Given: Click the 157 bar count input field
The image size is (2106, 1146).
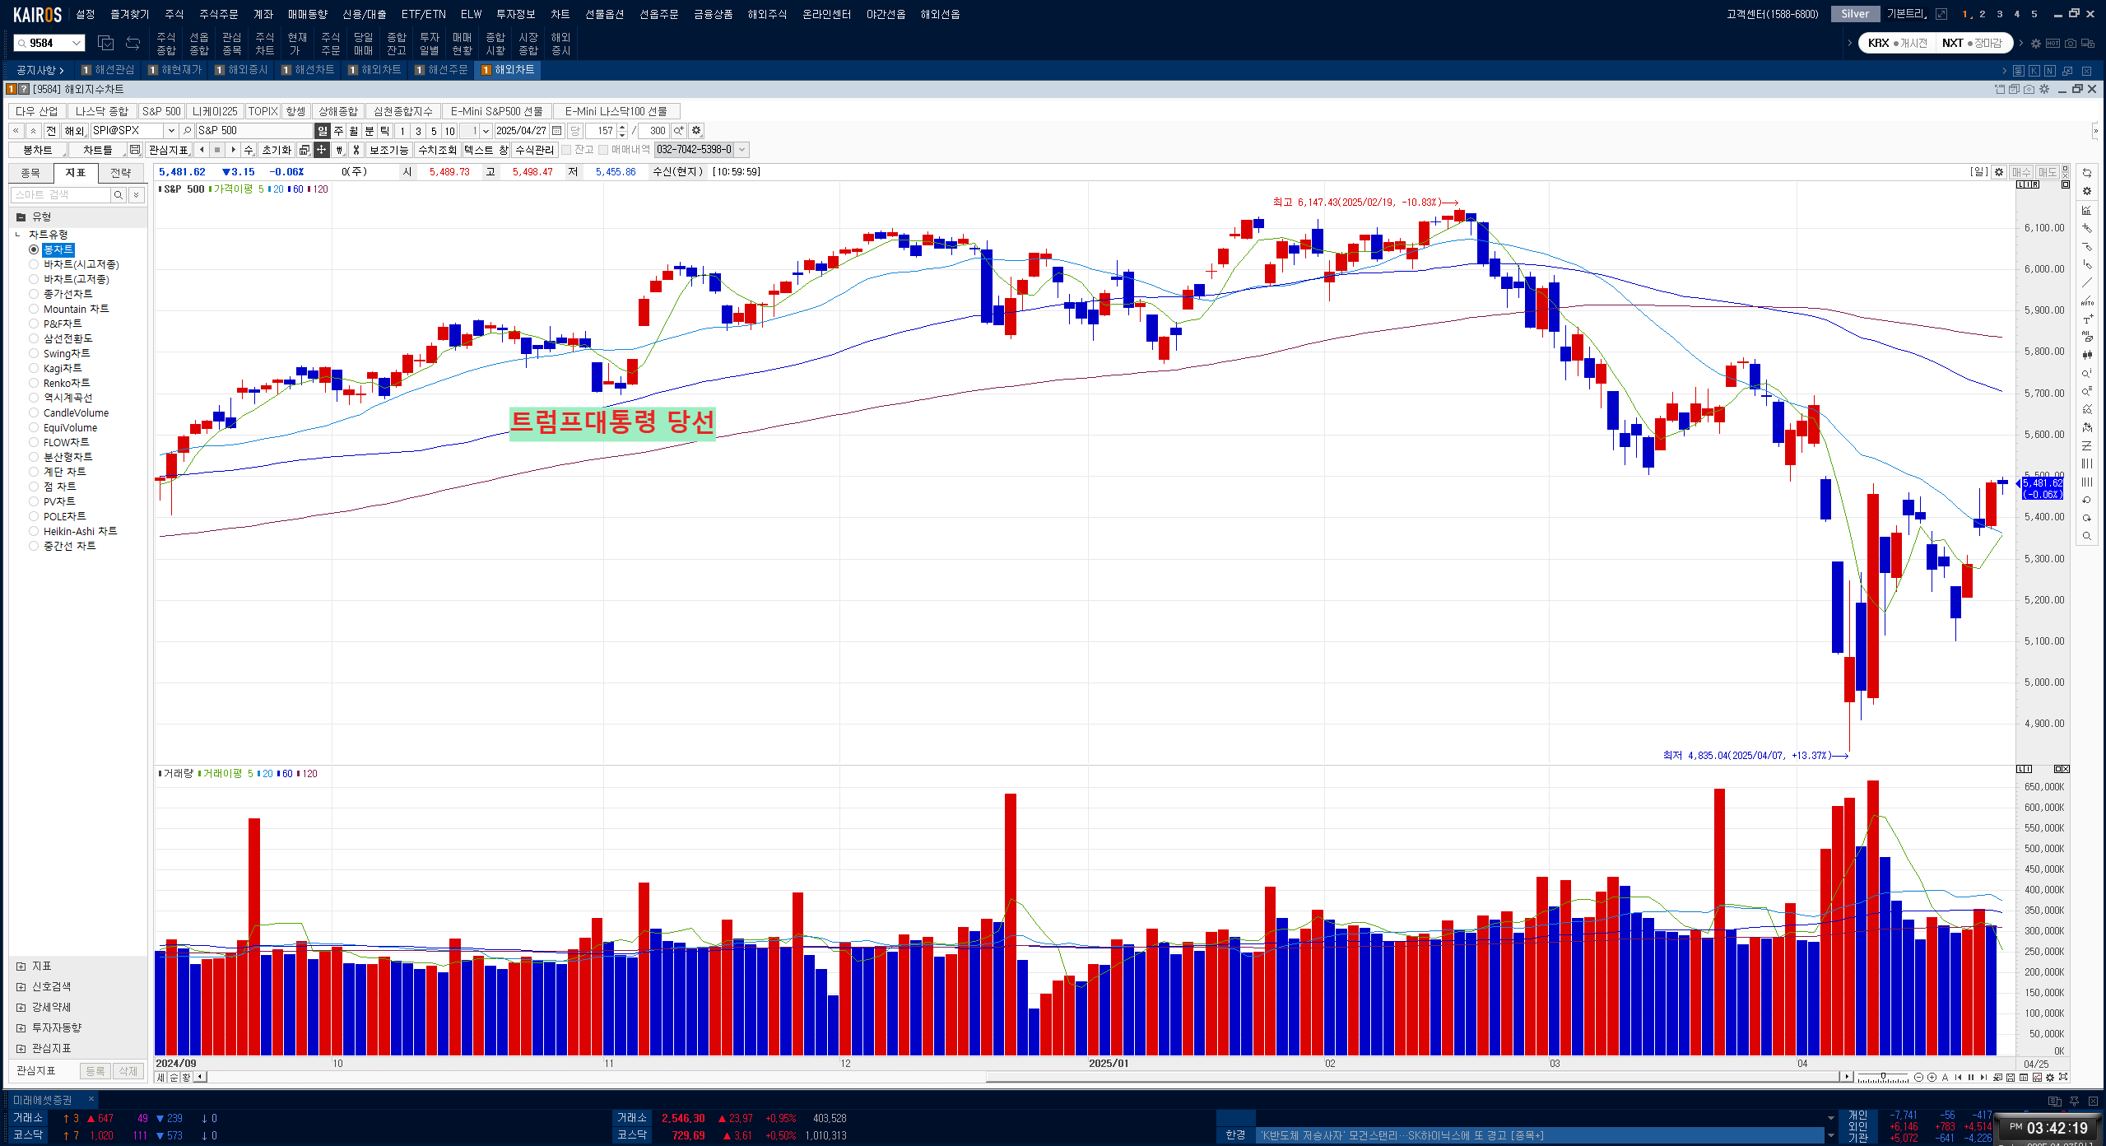Looking at the screenshot, I should tap(601, 131).
